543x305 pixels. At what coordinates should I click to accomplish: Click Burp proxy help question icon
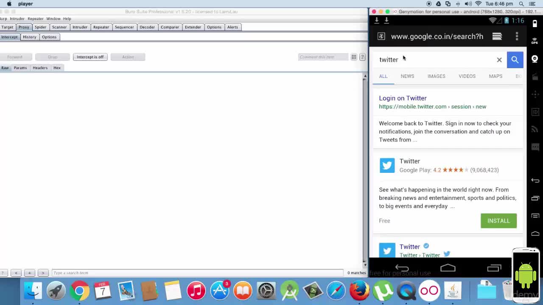(x=362, y=57)
